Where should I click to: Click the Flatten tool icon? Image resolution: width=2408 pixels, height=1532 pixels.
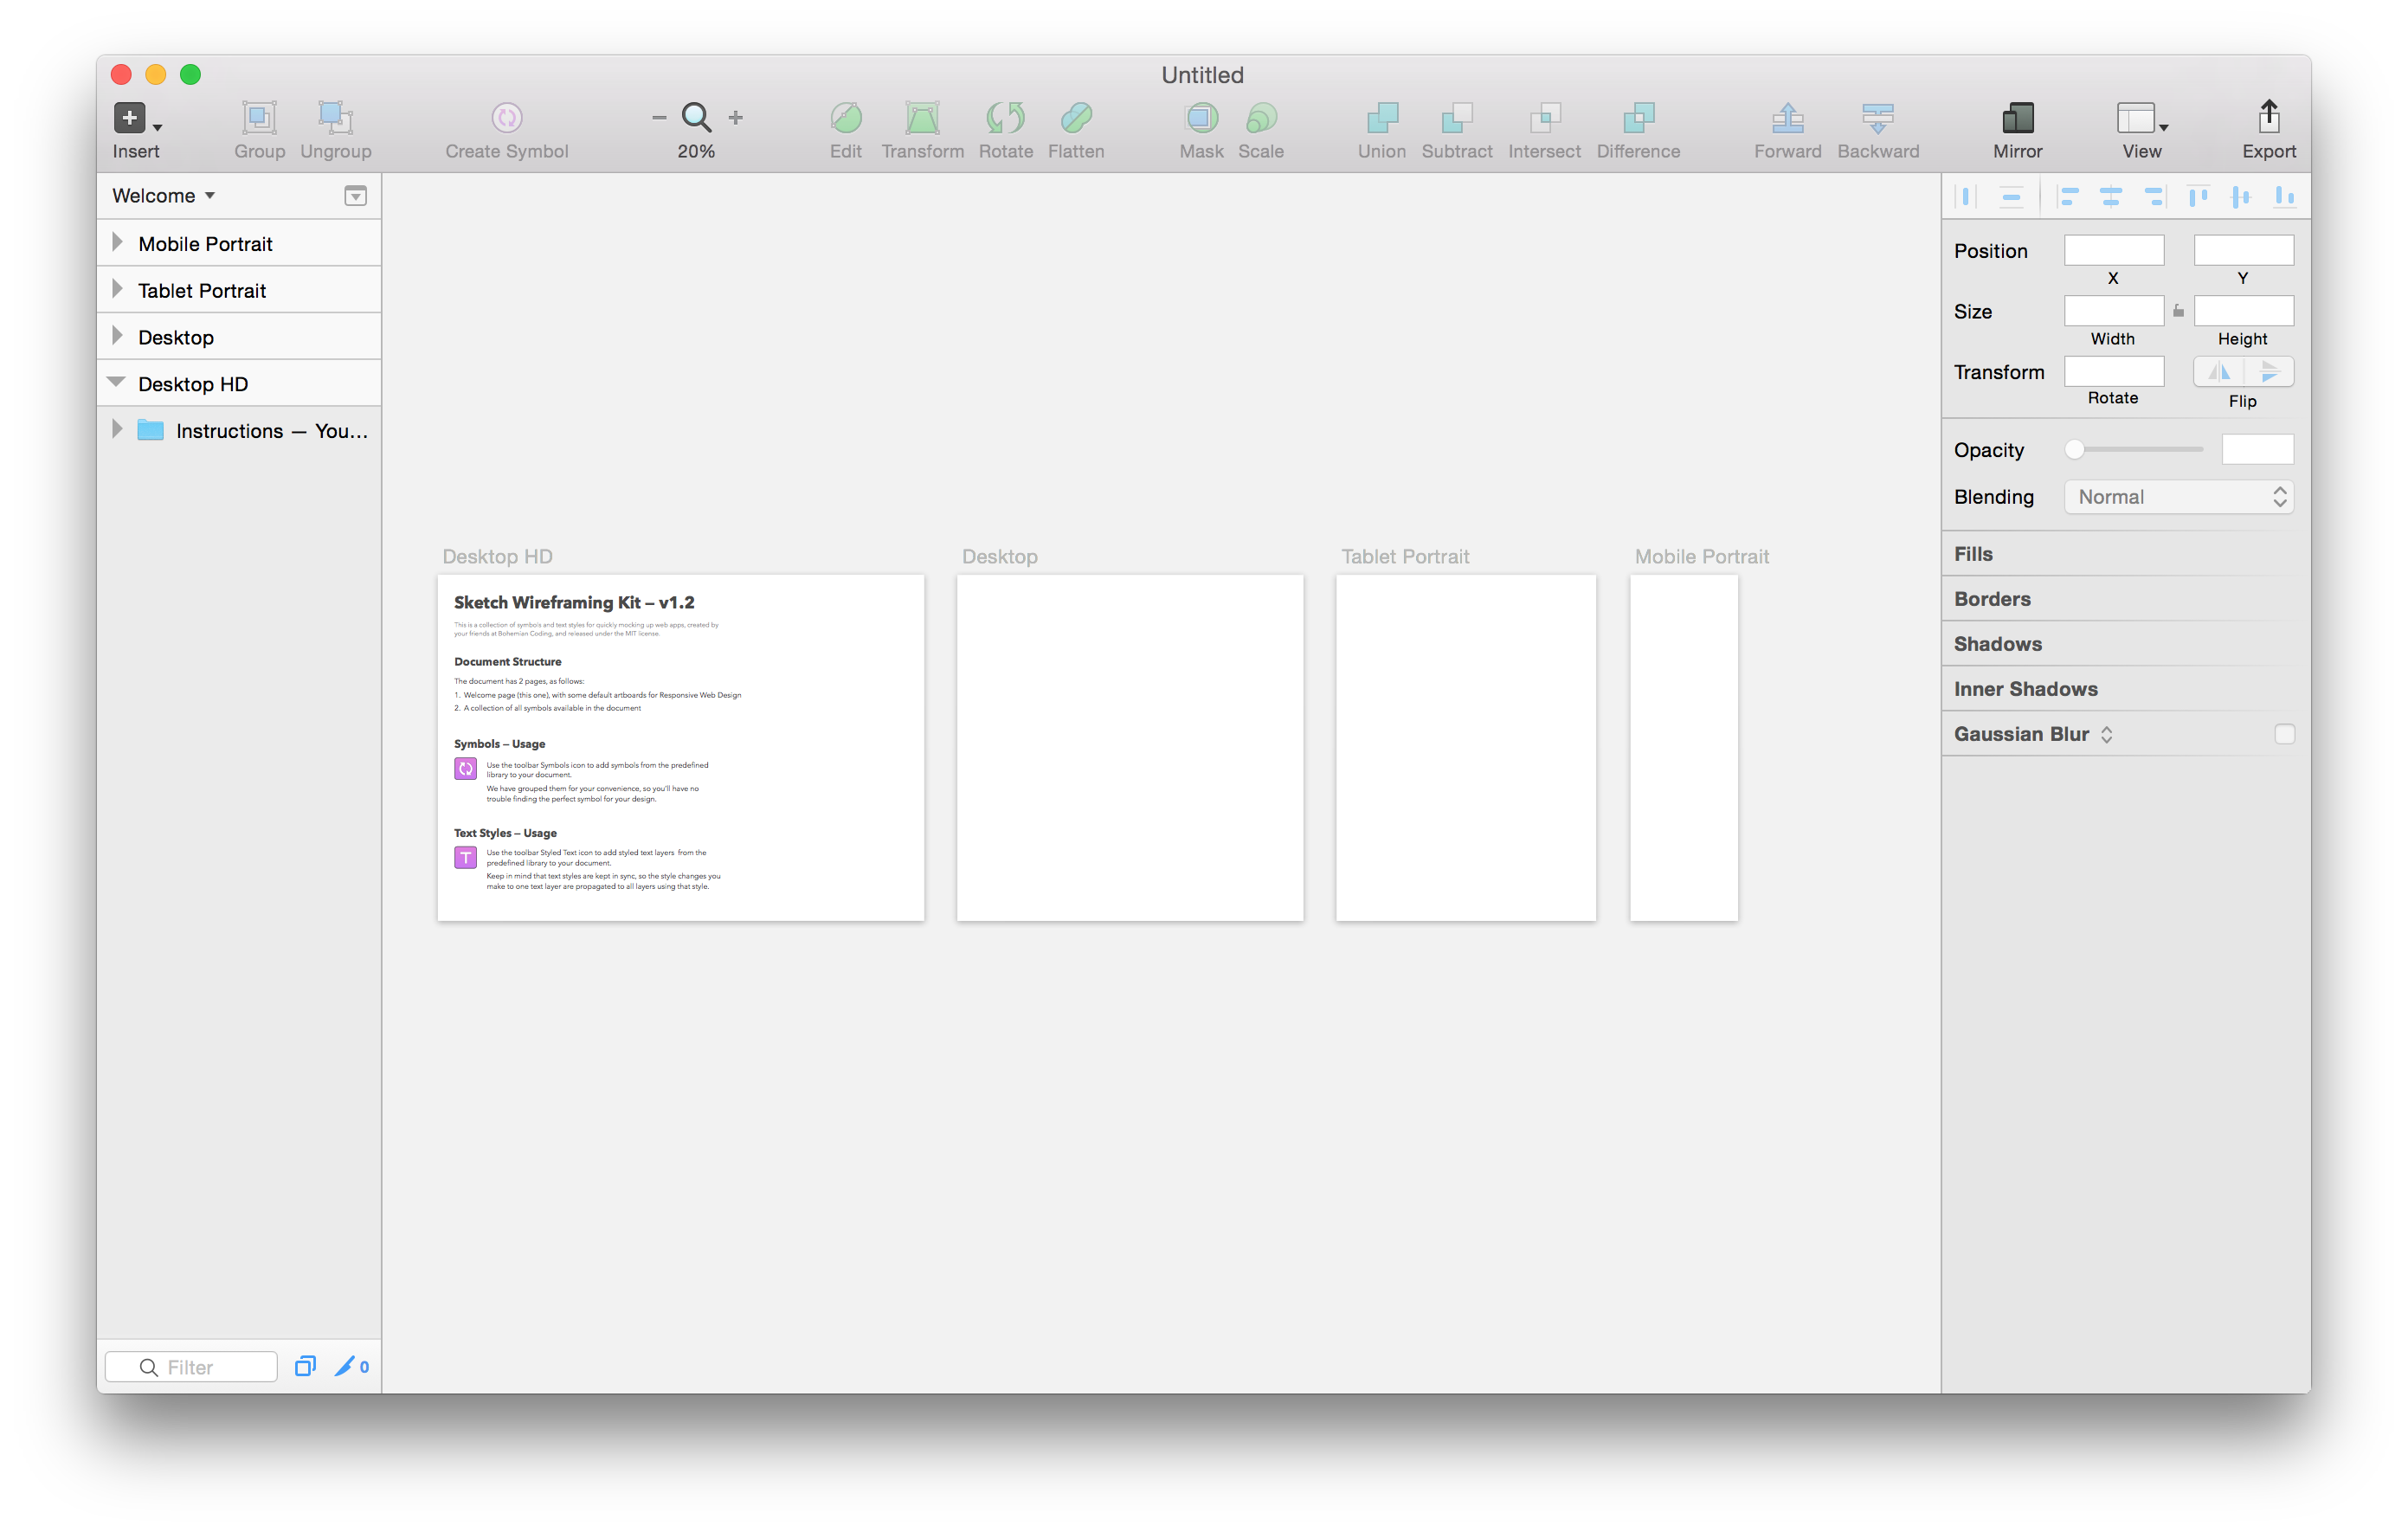coord(1076,118)
